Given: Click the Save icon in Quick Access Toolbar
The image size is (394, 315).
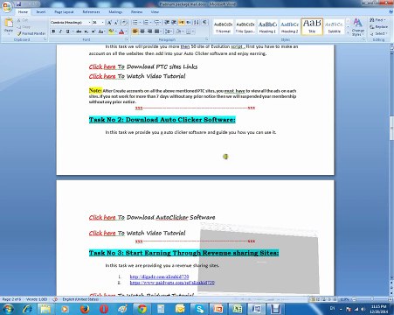Looking at the screenshot, I should (x=19, y=4).
